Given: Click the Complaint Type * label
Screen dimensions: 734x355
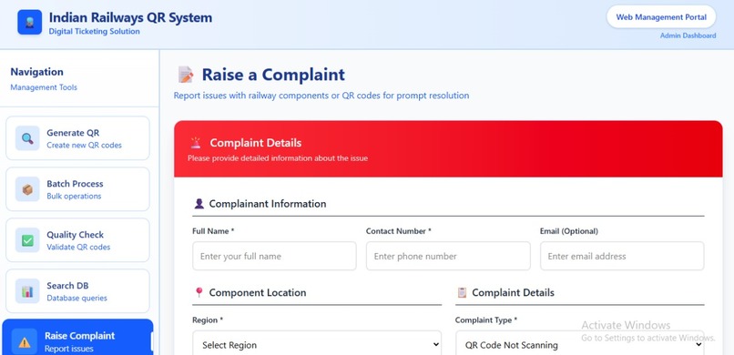Looking at the screenshot, I should tap(486, 319).
